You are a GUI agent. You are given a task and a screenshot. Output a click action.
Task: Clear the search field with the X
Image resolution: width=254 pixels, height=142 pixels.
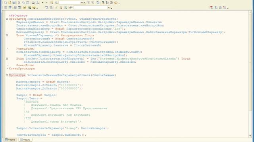[x=85, y=3]
